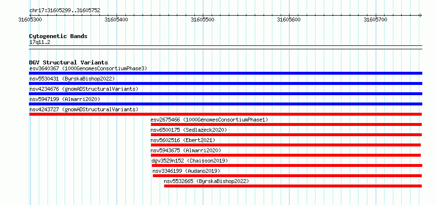Click the dgv3529n152 red variant bar
Screen dimensions: 436x205
pos(287,165)
